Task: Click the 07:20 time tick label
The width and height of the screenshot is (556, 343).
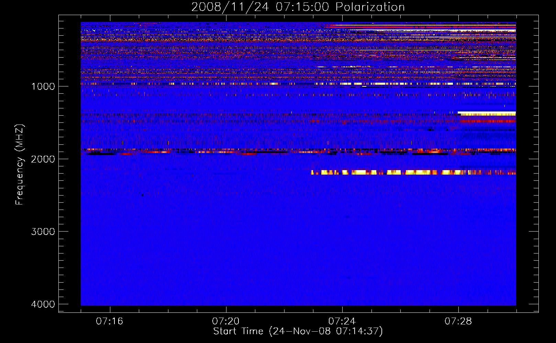Action: click(x=226, y=321)
